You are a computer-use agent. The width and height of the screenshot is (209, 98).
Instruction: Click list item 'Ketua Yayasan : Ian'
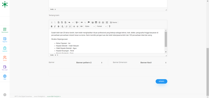[x=63, y=43]
